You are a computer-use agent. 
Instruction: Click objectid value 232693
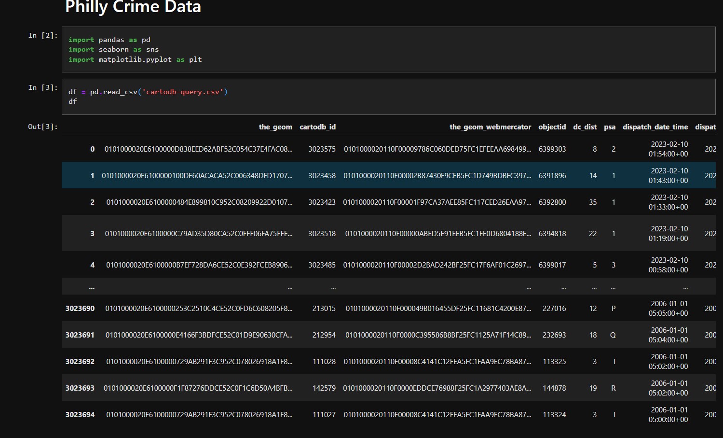[554, 335]
